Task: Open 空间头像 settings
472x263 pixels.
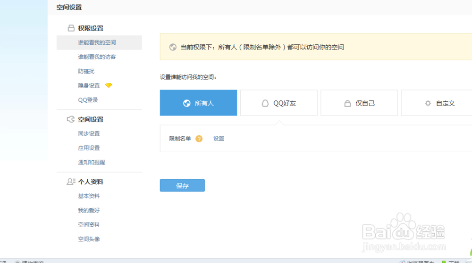Action: tap(89, 239)
